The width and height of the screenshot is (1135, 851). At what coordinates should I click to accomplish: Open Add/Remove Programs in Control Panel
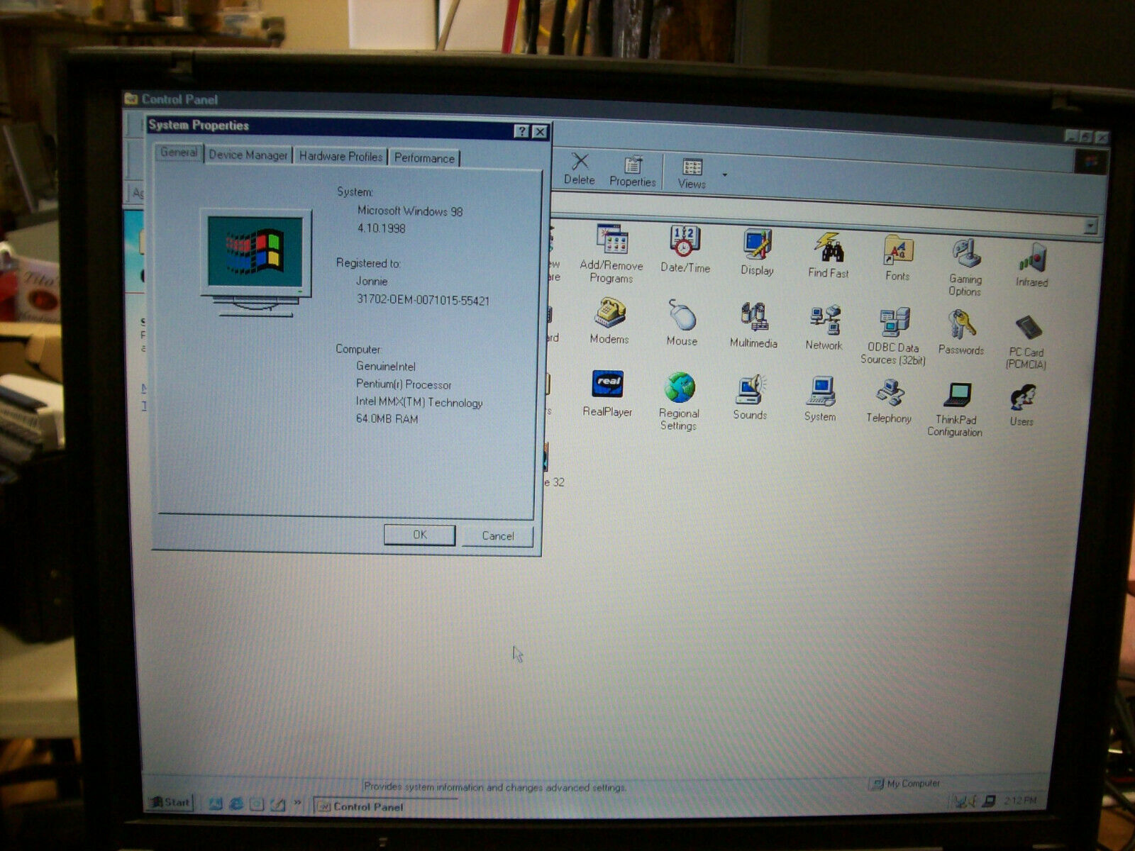click(611, 254)
